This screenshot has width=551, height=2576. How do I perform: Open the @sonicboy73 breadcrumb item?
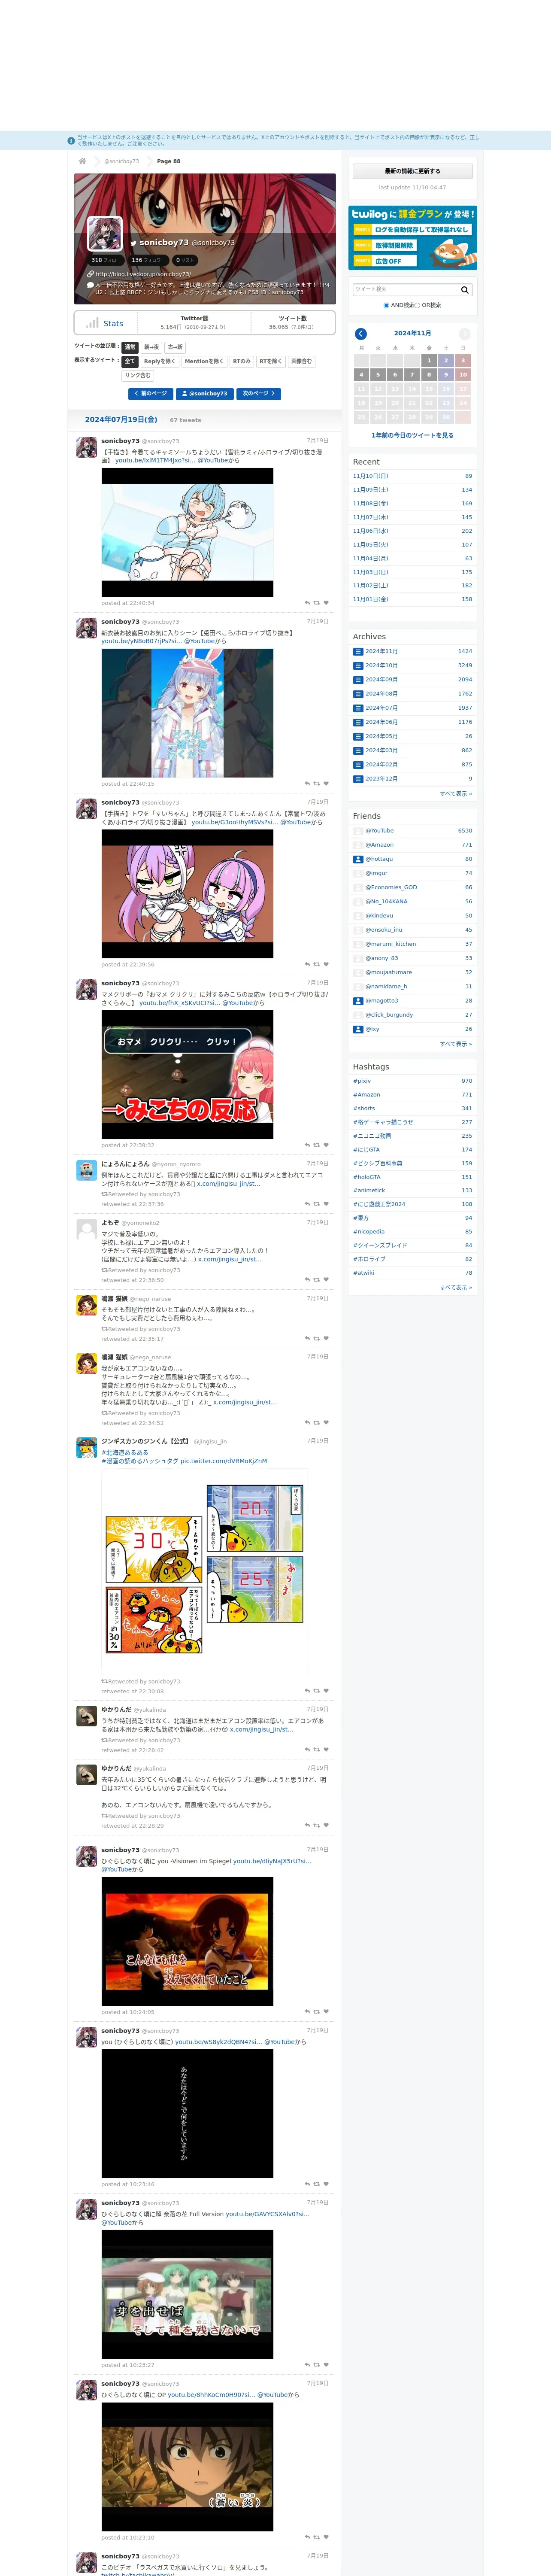pos(122,161)
